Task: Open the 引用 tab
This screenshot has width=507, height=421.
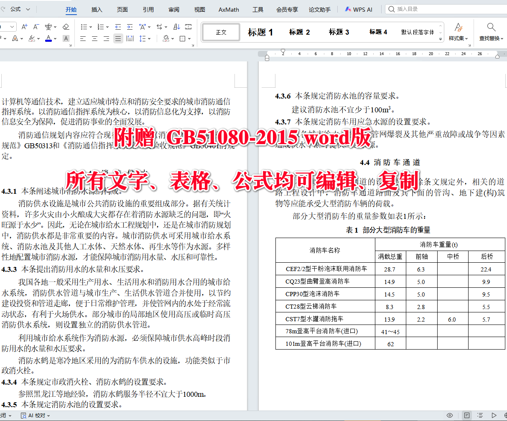Action: [148, 9]
